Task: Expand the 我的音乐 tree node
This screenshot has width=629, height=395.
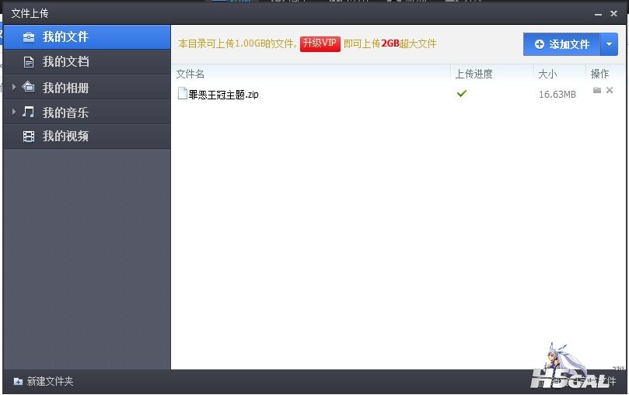Action: click(x=14, y=113)
